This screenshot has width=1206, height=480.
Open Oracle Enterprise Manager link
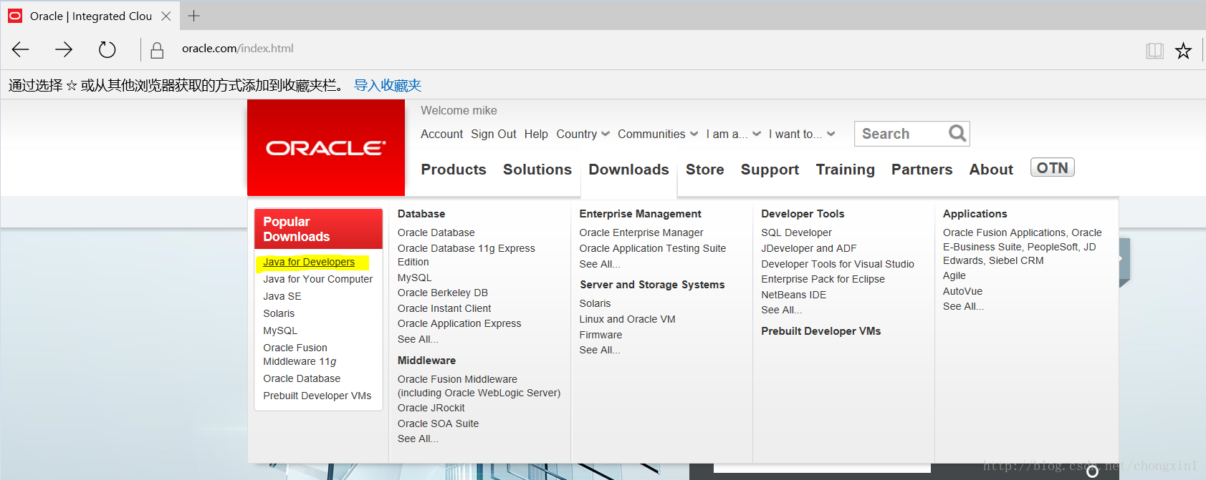pyautogui.click(x=641, y=232)
